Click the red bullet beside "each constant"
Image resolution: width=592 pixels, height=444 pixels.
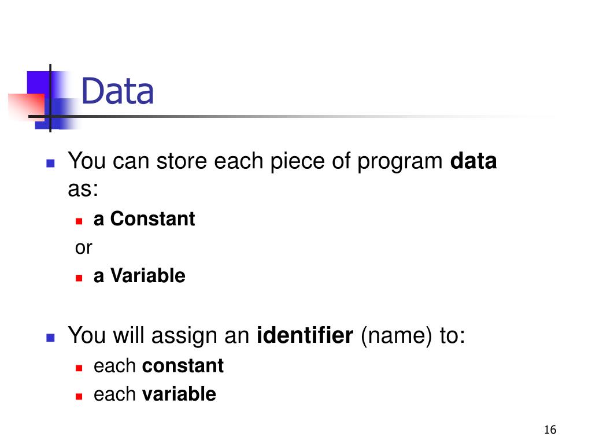[79, 368]
